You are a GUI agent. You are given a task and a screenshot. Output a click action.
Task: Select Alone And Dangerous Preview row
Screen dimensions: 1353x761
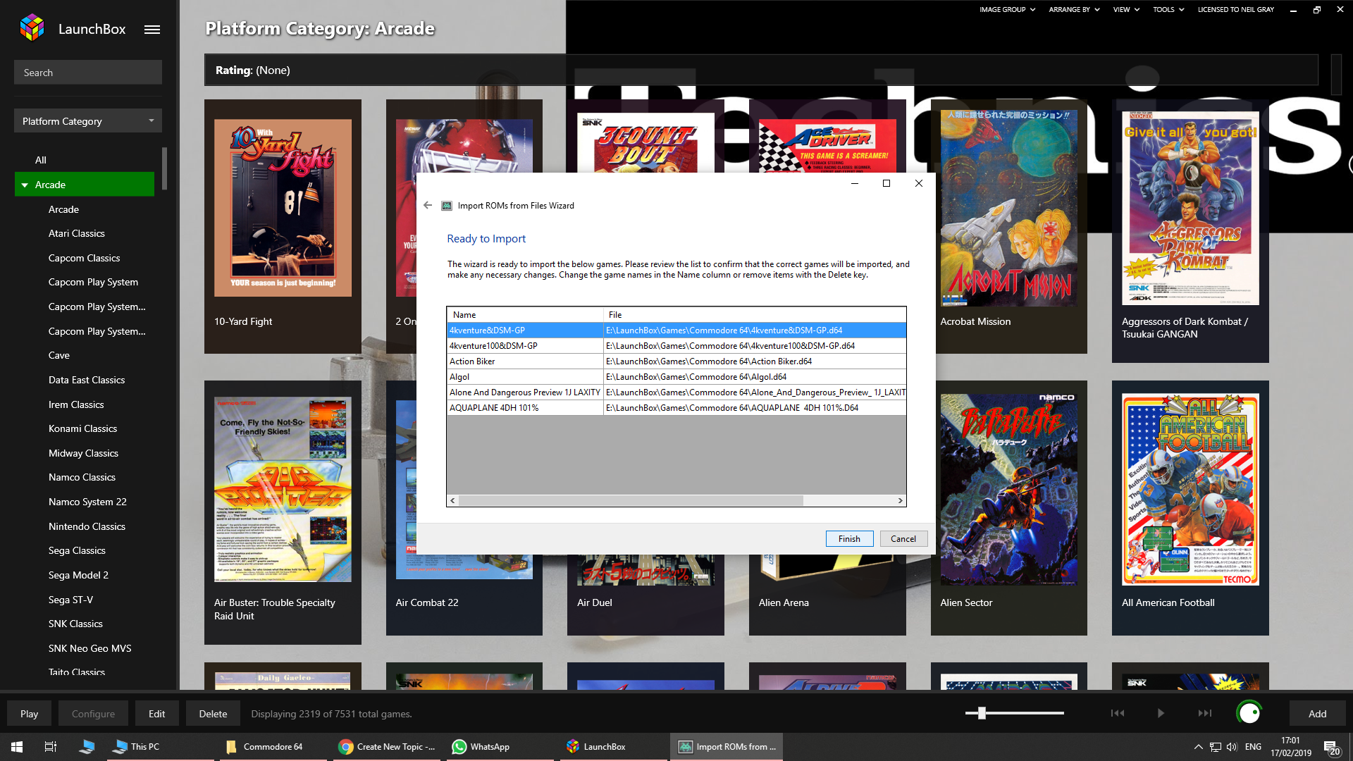pyautogui.click(x=676, y=392)
